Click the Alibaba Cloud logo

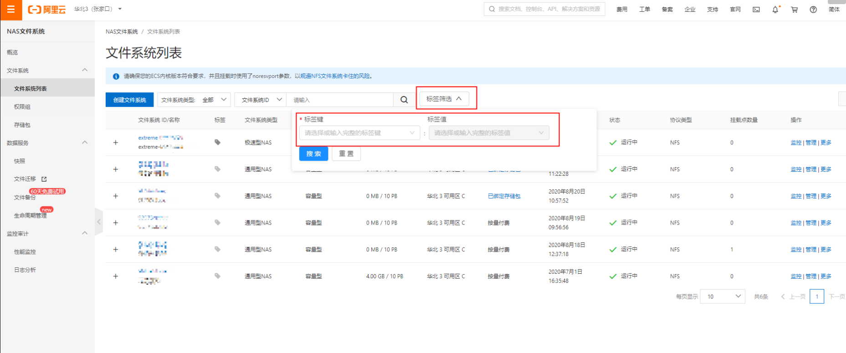point(47,10)
